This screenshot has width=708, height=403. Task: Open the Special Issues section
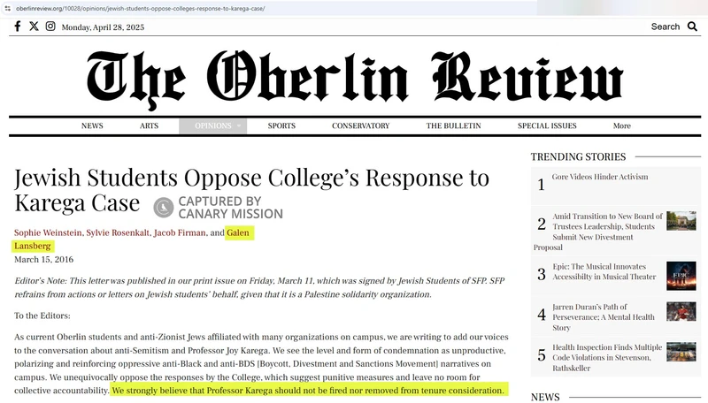point(547,126)
